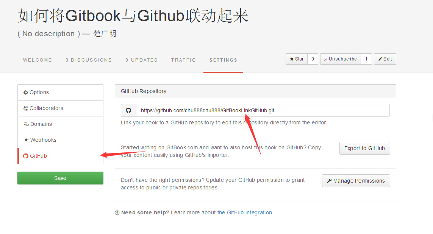433x234 pixels.
Task: Click the globe icon next to Collaborators
Action: point(26,108)
